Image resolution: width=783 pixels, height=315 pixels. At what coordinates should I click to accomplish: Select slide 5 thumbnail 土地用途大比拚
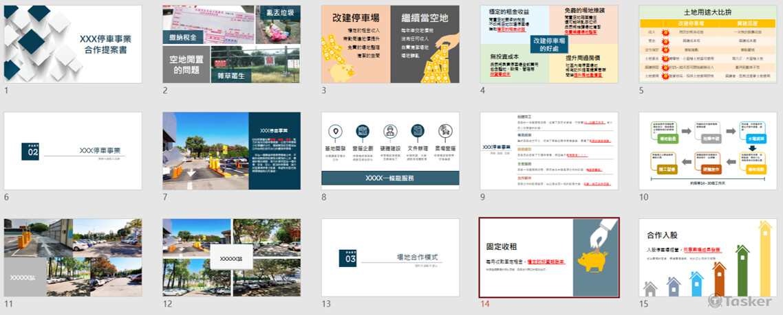coord(708,45)
